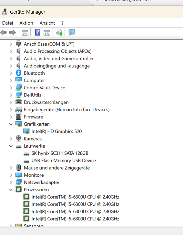Viewport: 183px width, 235px height.
Task: Expand the DellUtils node
Action: pyautogui.click(x=11, y=95)
